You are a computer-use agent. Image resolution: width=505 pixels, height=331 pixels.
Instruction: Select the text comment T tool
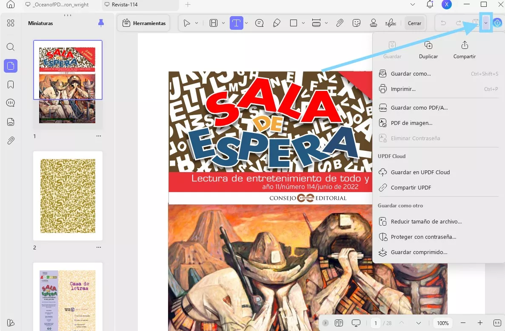237,23
